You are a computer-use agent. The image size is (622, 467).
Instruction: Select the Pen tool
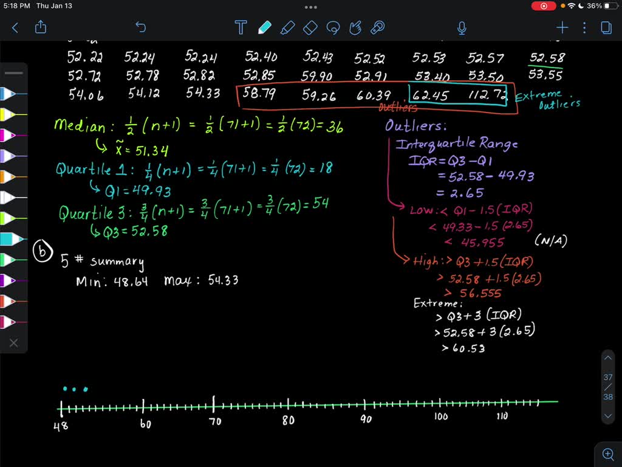pos(264,27)
